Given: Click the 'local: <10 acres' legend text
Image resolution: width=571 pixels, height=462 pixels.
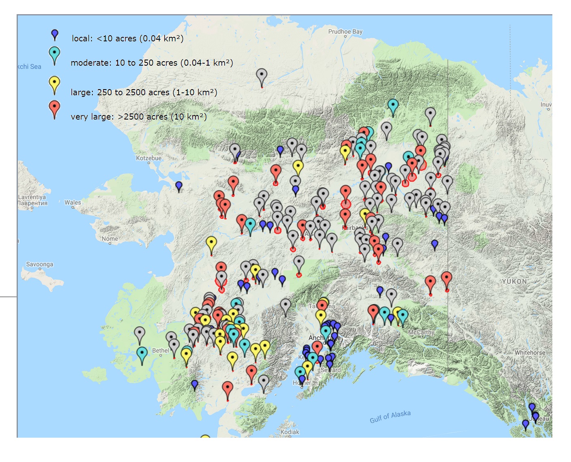Looking at the screenshot, I should point(127,38).
